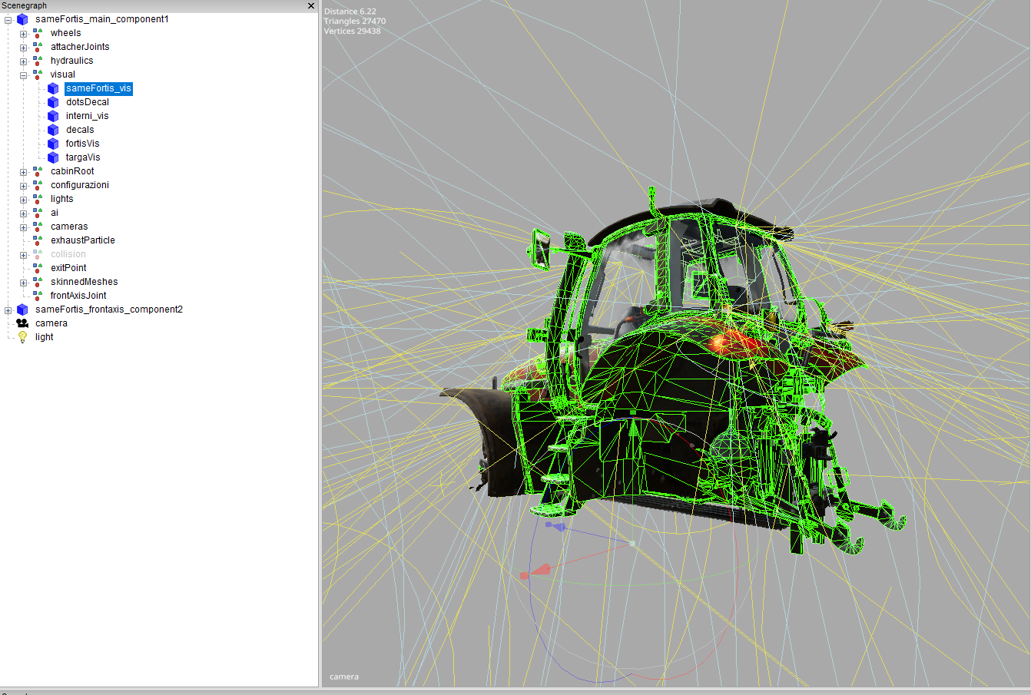Click the transform group icon beside frontAxisJoint
Image resolution: width=1031 pixels, height=695 pixels.
click(x=38, y=296)
